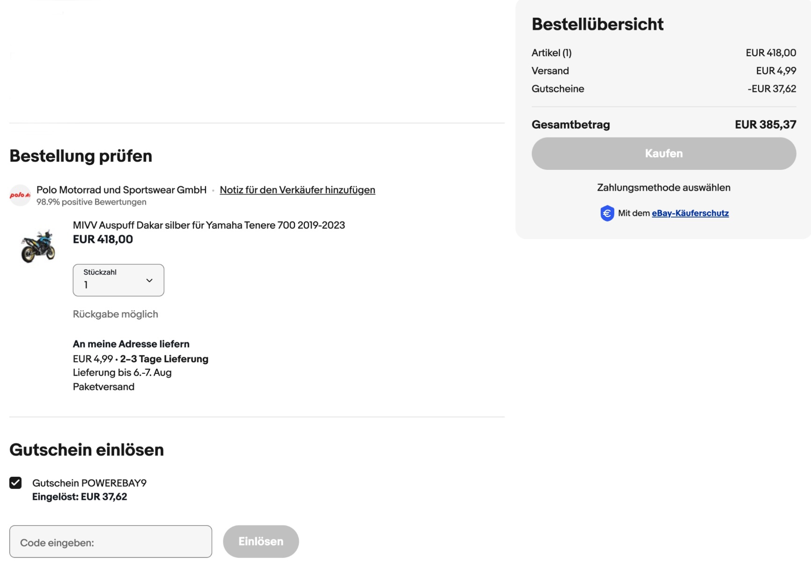Open the Stückzahl quantity dropdown
The width and height of the screenshot is (811, 569).
[x=118, y=280]
